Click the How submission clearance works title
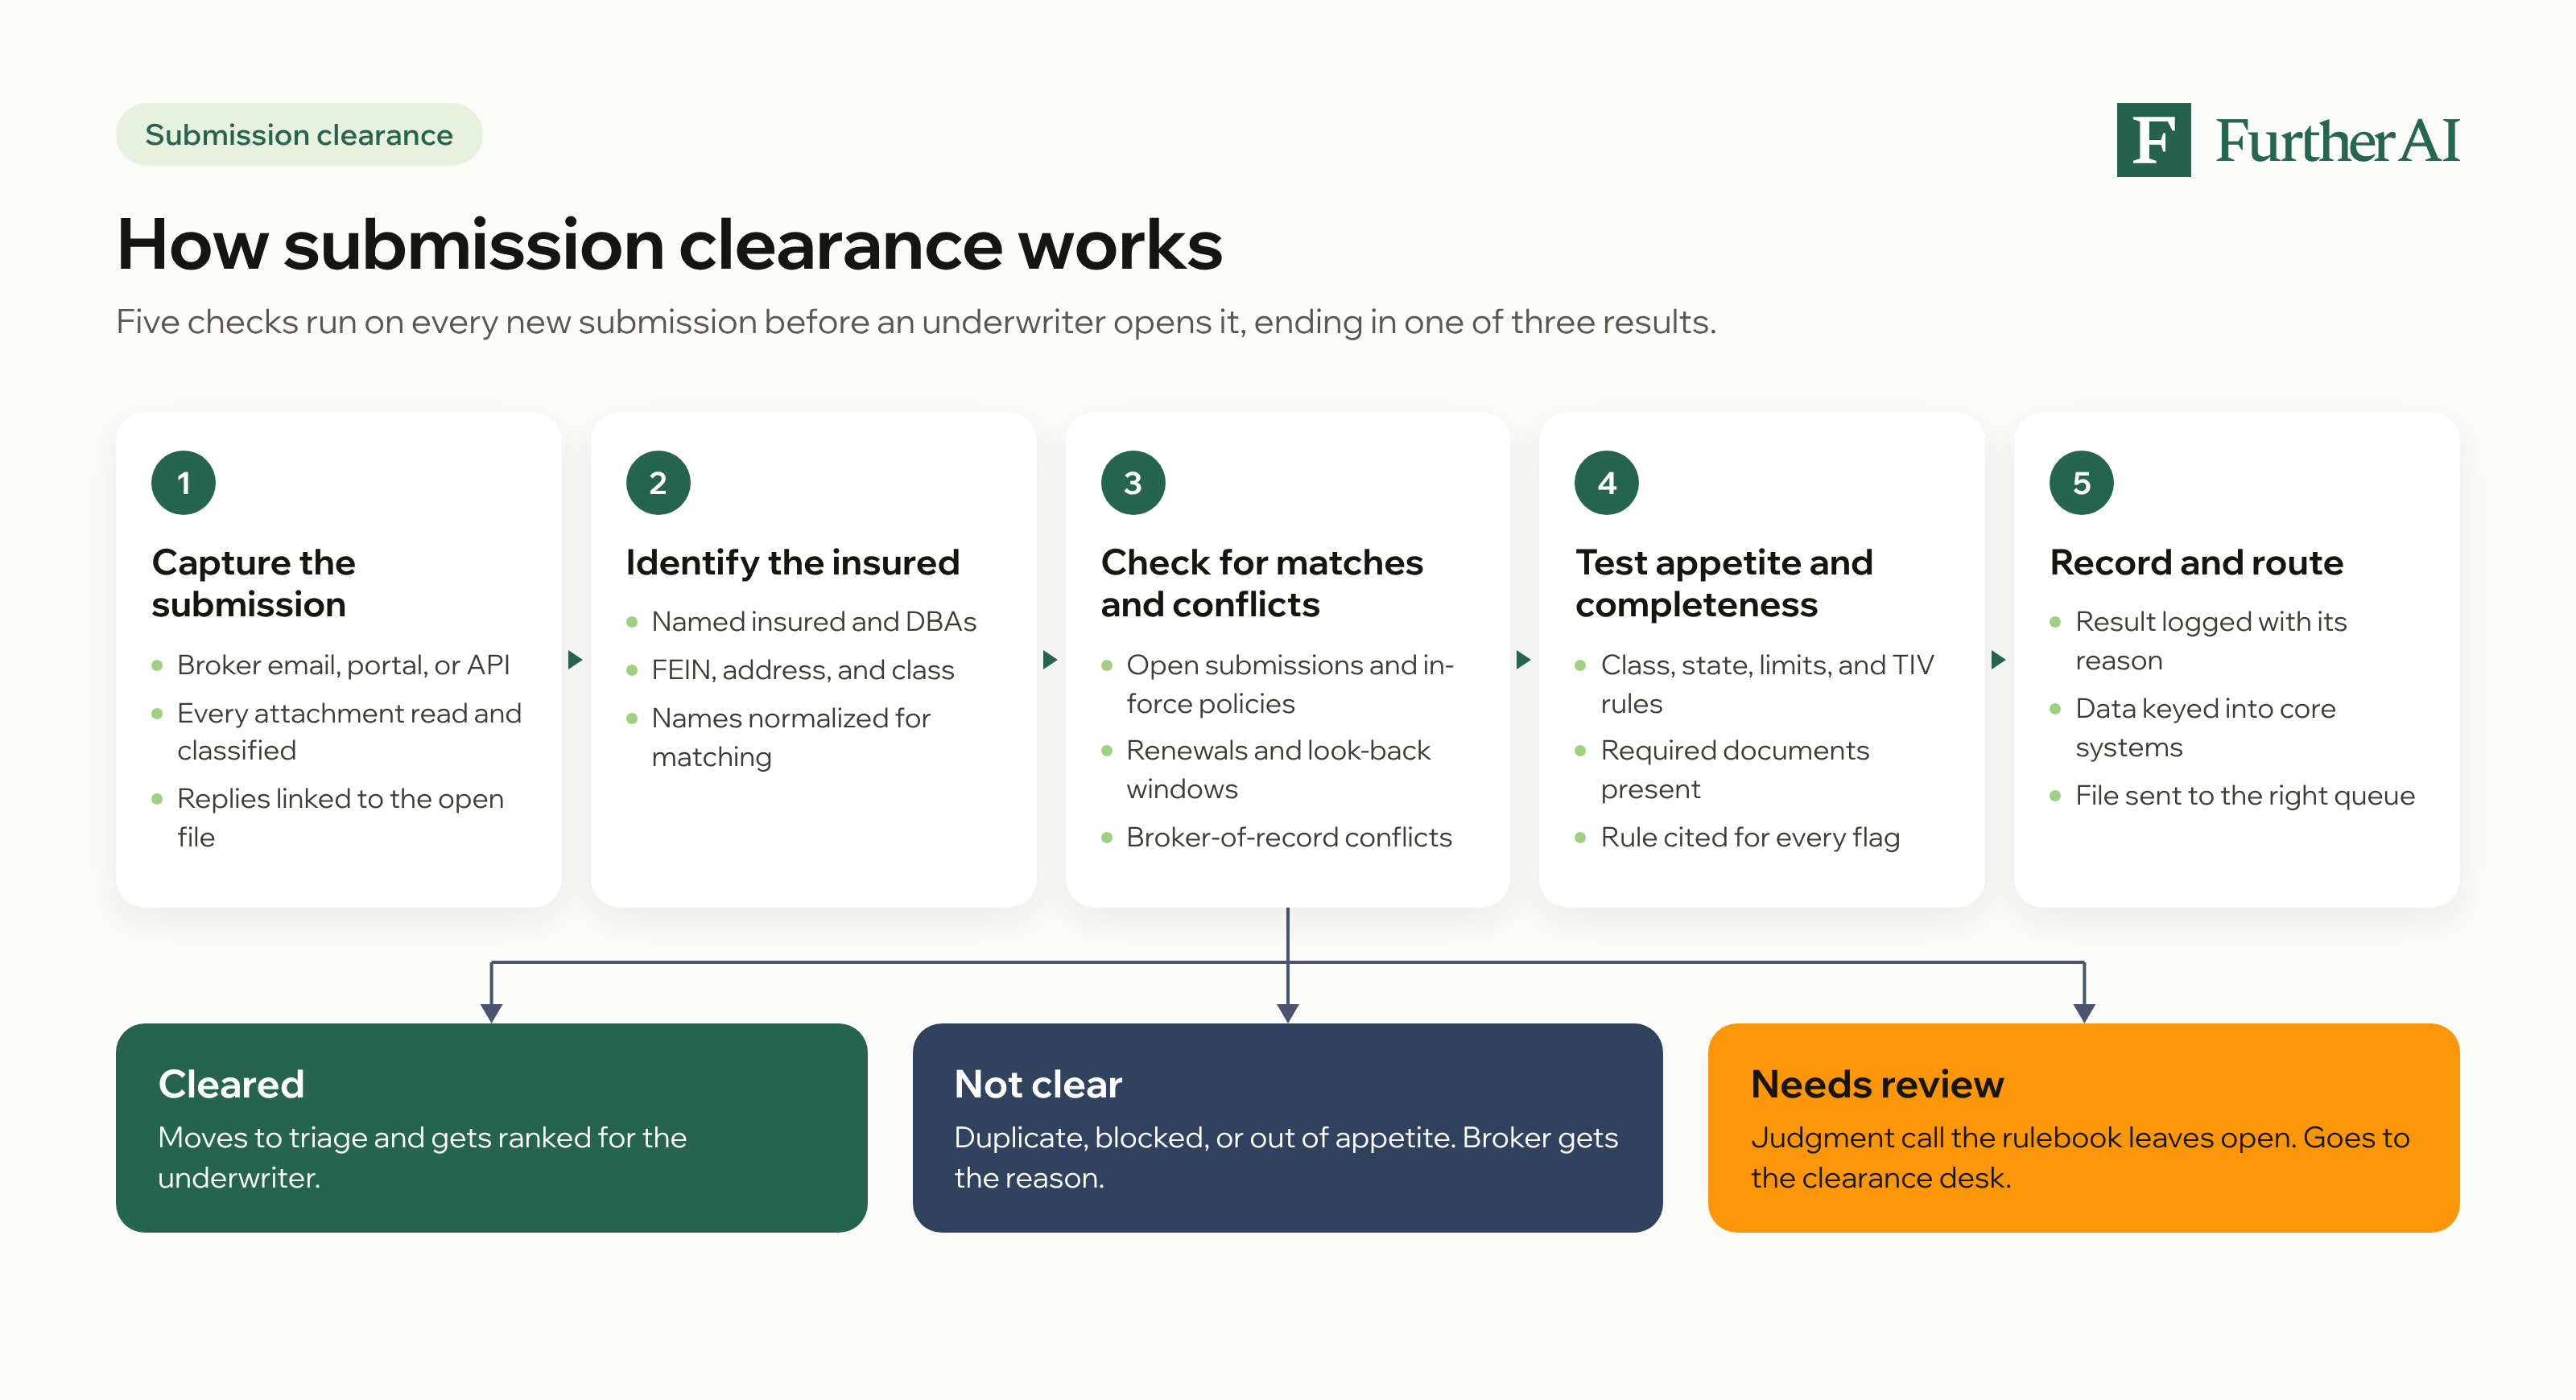Viewport: 2576px width, 1400px height. (669, 244)
